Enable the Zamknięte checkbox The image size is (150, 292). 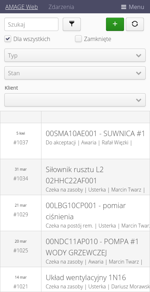[78, 39]
